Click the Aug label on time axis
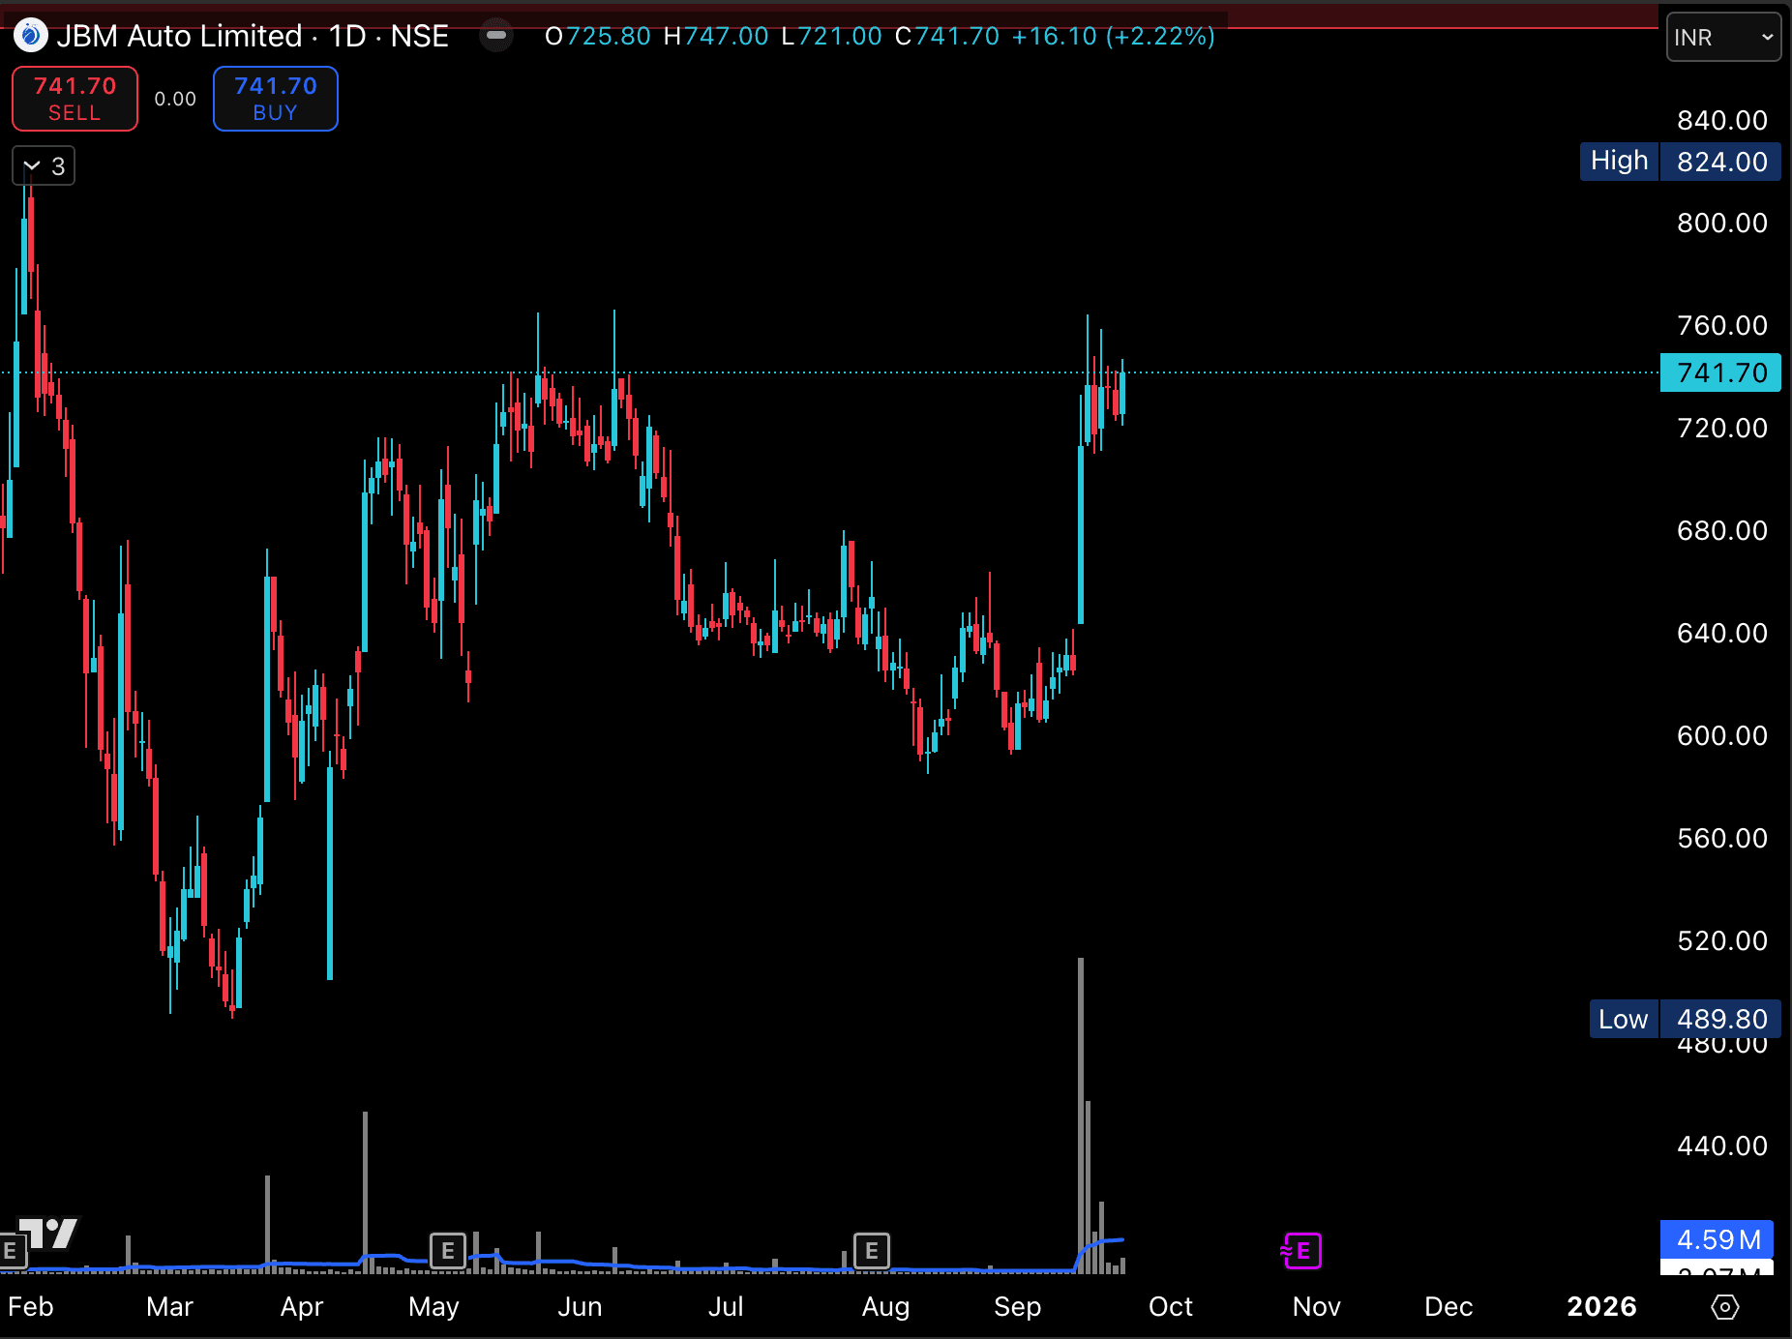 tap(885, 1307)
